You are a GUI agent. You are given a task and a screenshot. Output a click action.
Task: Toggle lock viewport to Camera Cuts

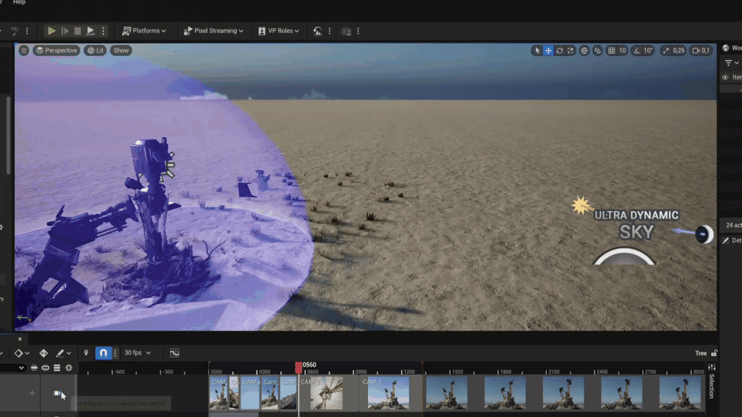click(x=58, y=394)
